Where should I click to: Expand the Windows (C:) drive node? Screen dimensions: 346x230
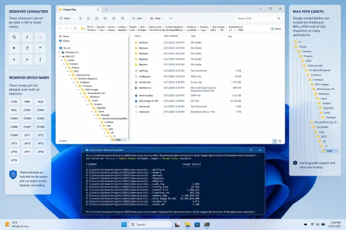click(59, 52)
